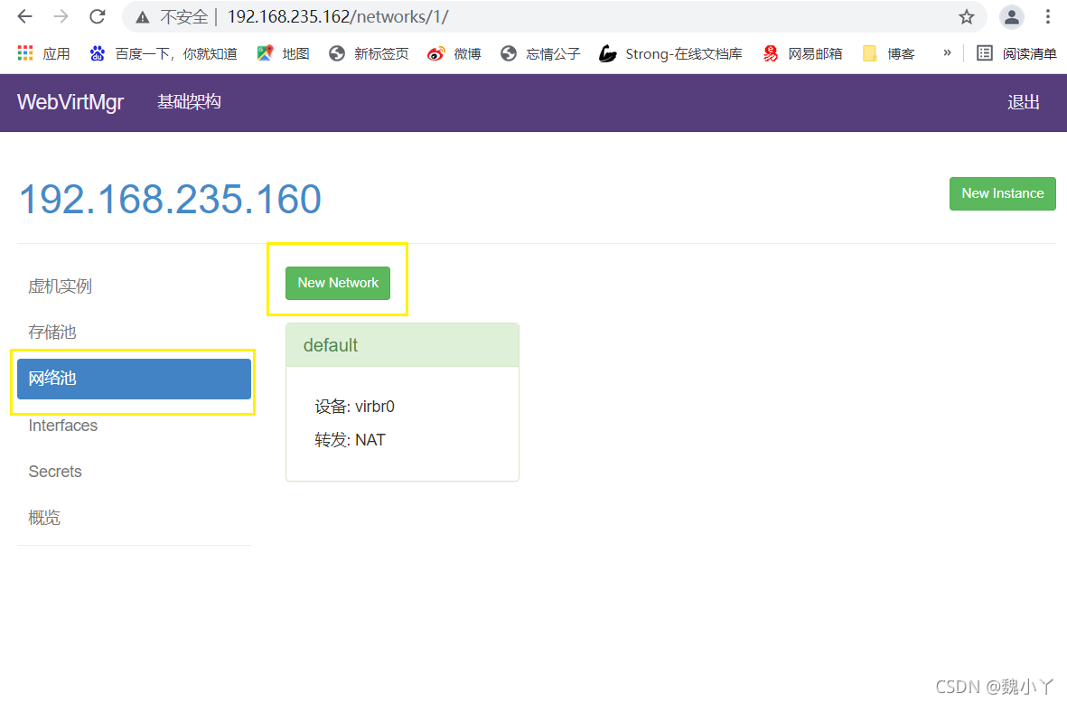Viewport: 1067px width, 703px height.
Task: Open the 地图 map bookmark
Action: click(283, 53)
